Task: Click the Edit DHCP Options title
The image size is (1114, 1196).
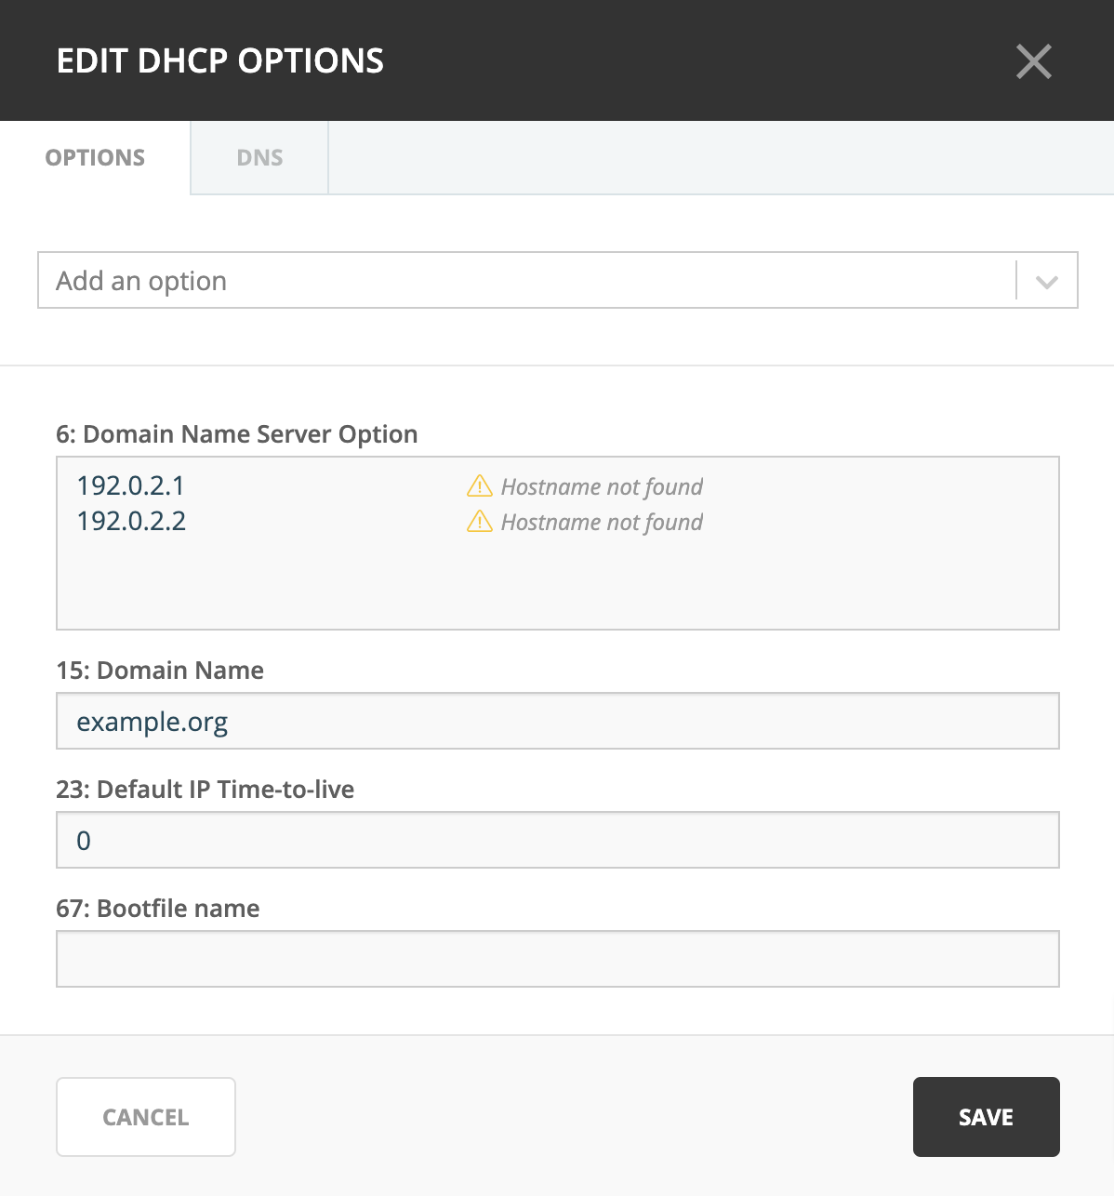Action: click(x=220, y=60)
